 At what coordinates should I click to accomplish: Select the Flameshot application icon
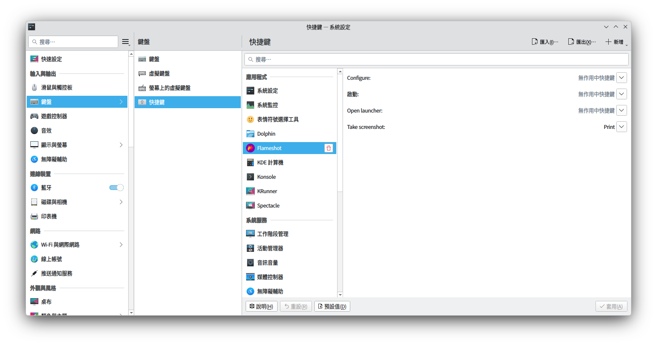click(250, 148)
